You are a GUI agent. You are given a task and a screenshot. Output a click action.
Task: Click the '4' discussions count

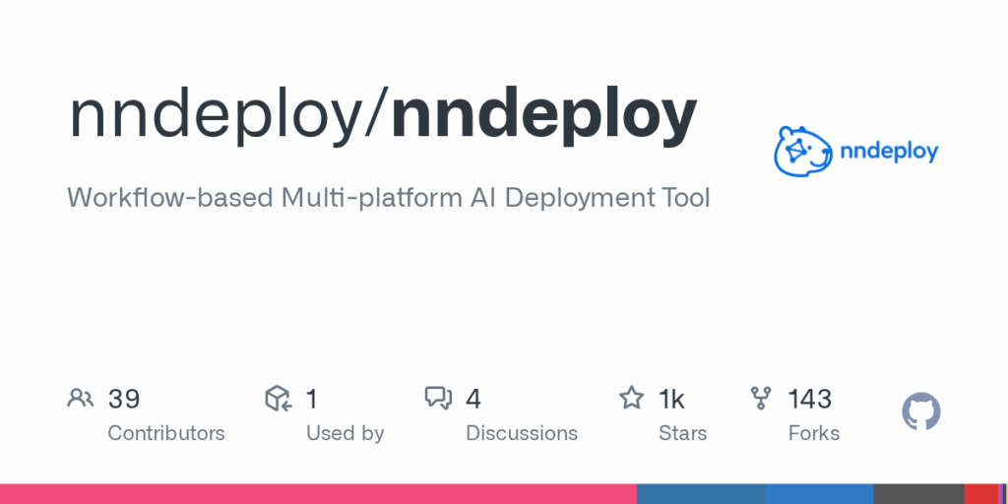(473, 400)
